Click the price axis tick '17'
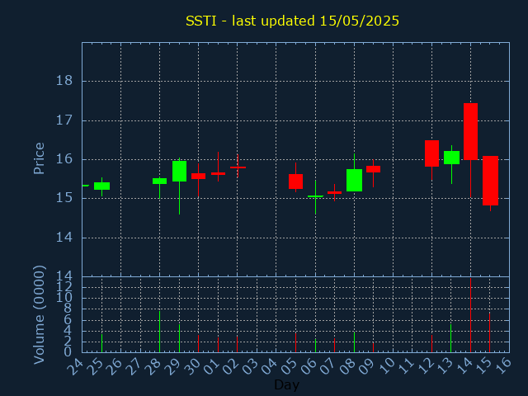The height and width of the screenshot is (396, 528). (64, 120)
